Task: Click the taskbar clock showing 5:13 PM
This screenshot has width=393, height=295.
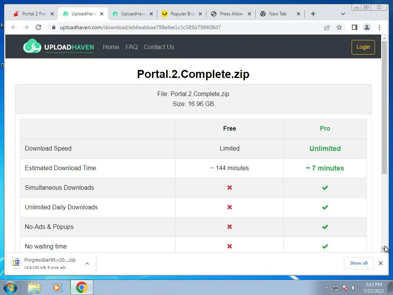Action: pyautogui.click(x=373, y=288)
